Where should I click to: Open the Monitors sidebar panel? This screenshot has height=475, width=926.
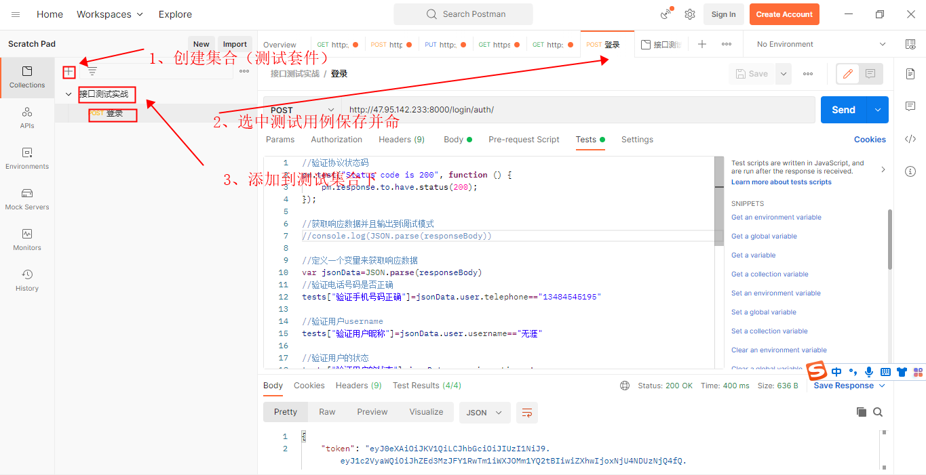coord(27,240)
